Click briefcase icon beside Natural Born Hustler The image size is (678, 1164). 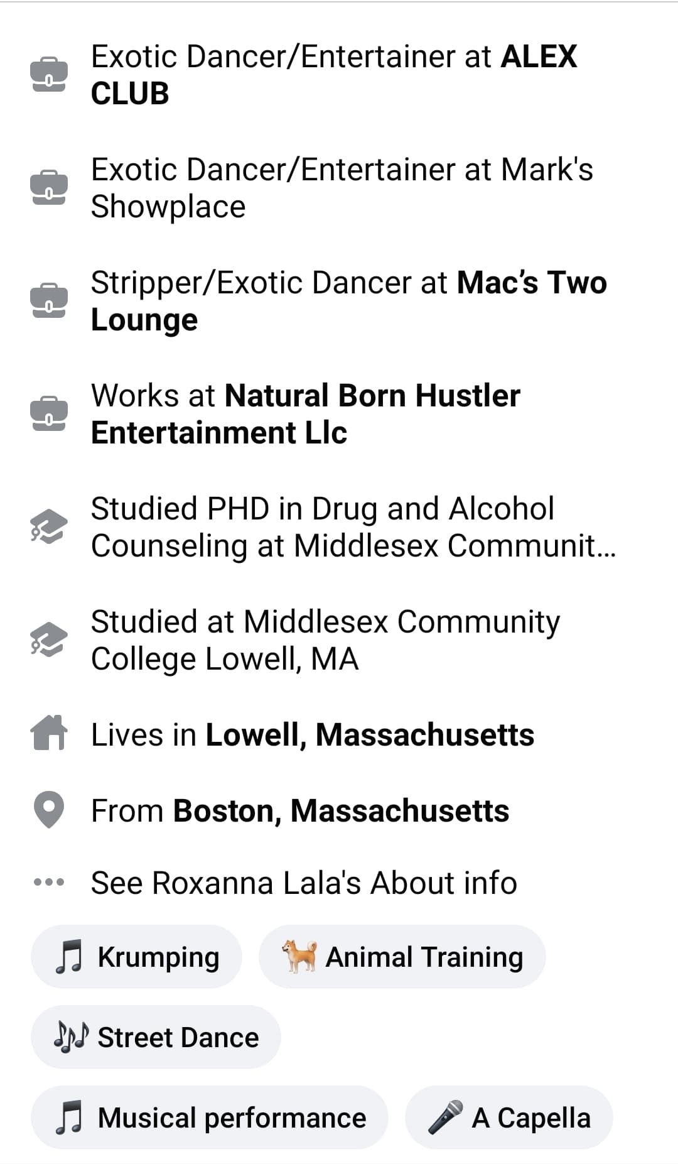tap(48, 414)
